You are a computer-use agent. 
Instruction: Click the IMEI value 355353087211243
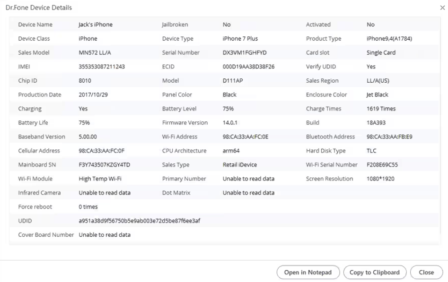pyautogui.click(x=102, y=67)
